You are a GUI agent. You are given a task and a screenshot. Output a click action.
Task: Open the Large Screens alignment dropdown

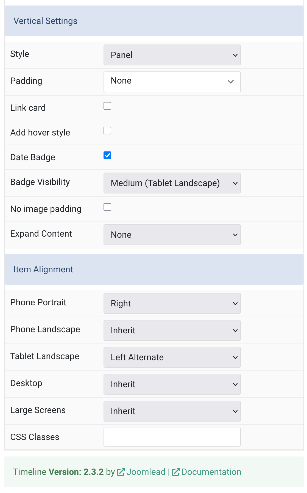click(172, 411)
